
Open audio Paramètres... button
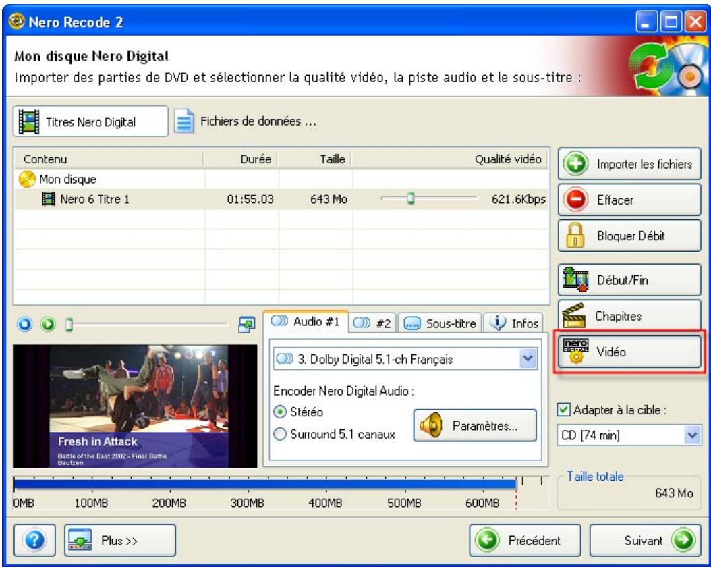pos(475,425)
